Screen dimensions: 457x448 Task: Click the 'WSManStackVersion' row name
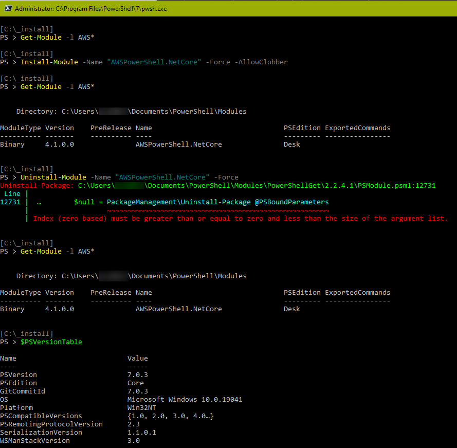click(x=35, y=441)
